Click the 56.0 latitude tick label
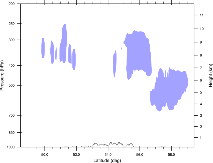Screen dimensions: 213x163 [140, 155]
